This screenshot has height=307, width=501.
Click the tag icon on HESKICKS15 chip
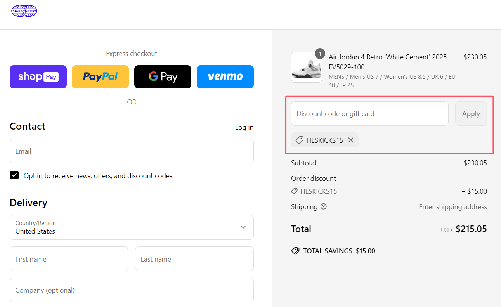coord(299,140)
